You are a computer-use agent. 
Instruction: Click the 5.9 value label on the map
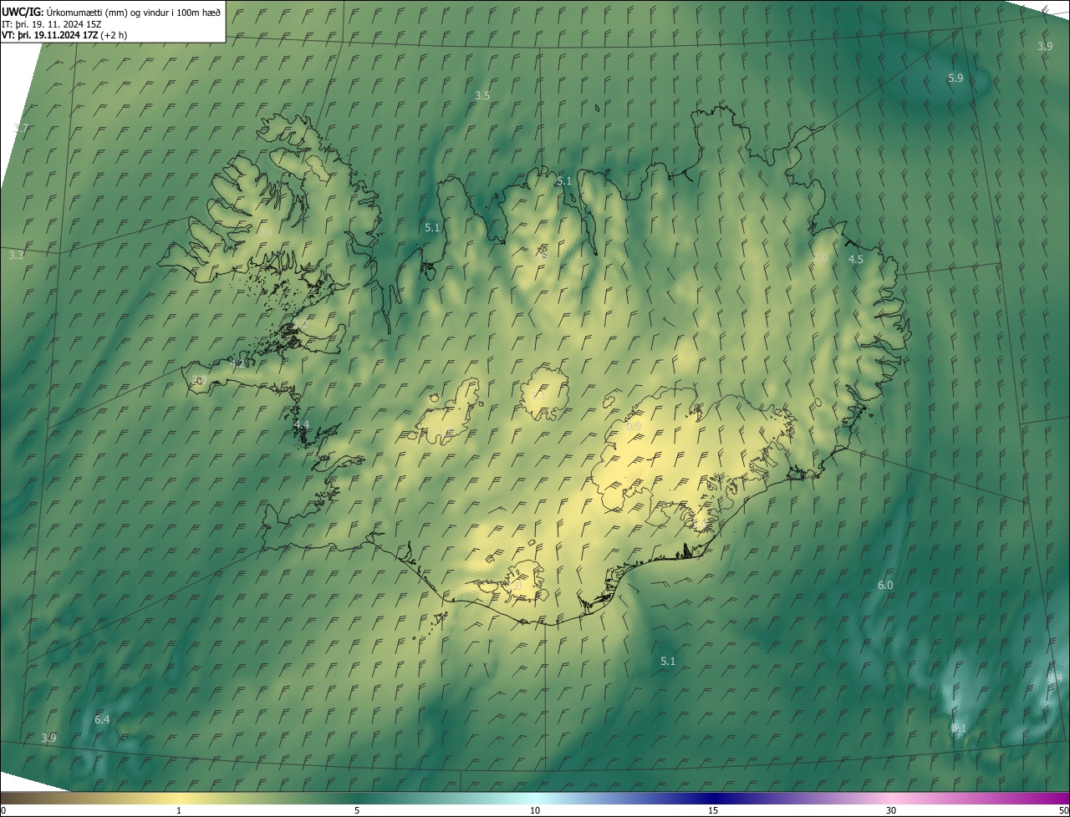point(955,78)
